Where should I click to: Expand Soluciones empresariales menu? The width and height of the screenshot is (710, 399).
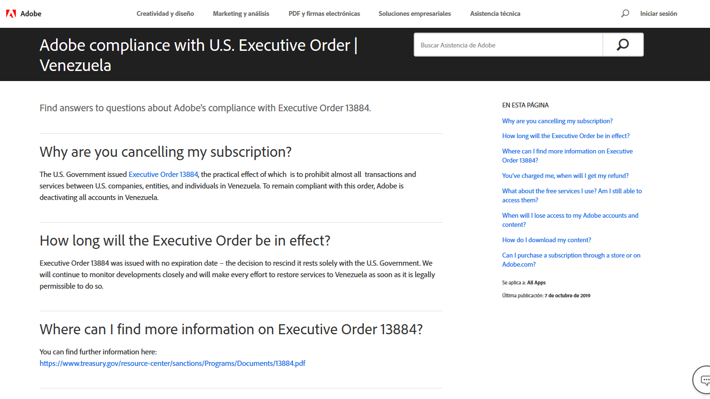(x=415, y=13)
